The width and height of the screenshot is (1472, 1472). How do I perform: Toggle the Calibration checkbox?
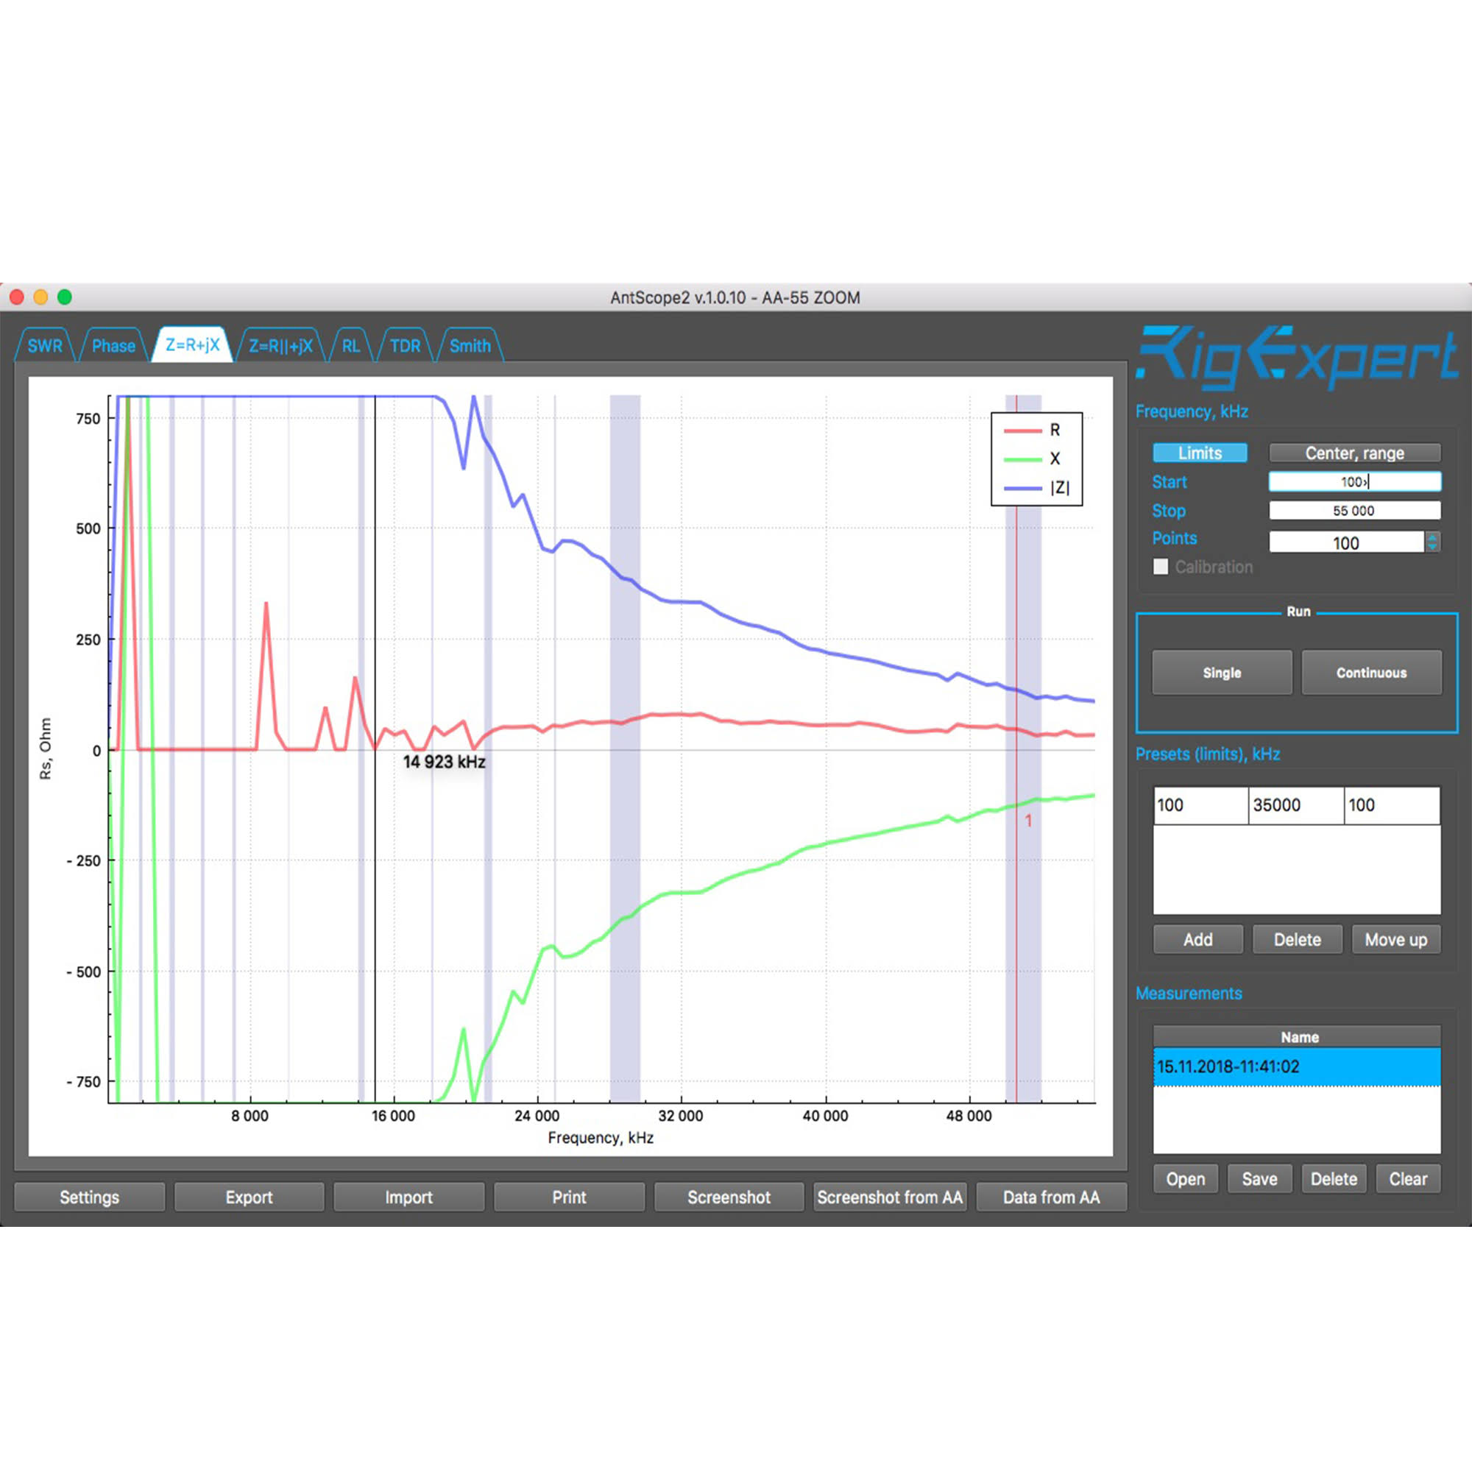click(x=1161, y=567)
